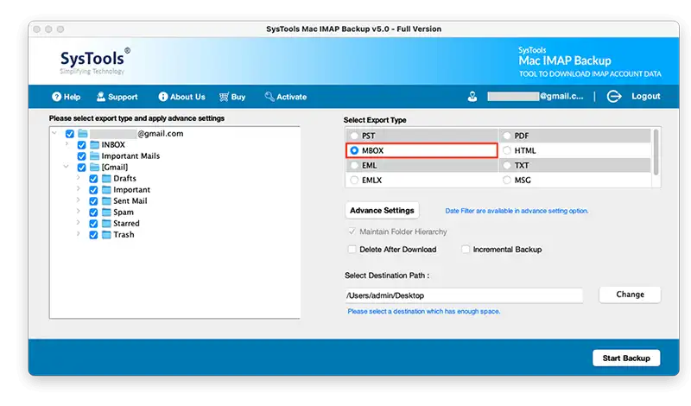Select EML export type
Screen dimensions: 691x406
pyautogui.click(x=354, y=165)
